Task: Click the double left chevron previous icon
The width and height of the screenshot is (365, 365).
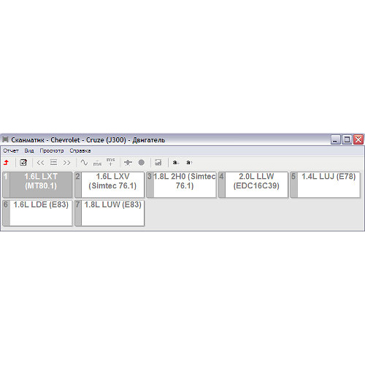Action: pyautogui.click(x=40, y=163)
